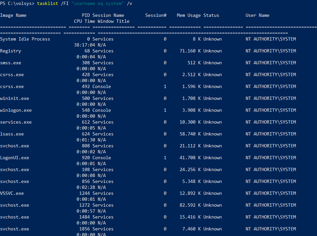The height and width of the screenshot is (236, 317).
Task: Click the 38:17:04 CPU time value
Action: pyautogui.click(x=85, y=45)
